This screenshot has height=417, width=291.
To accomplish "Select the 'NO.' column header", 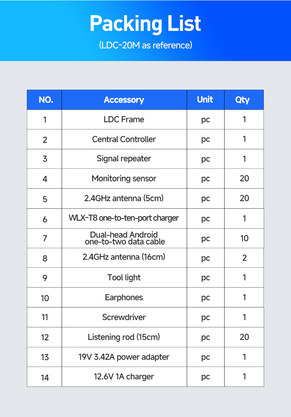I will pyautogui.click(x=45, y=100).
